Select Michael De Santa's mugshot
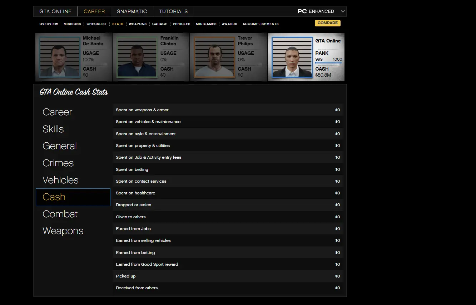476x305 pixels. (x=60, y=57)
